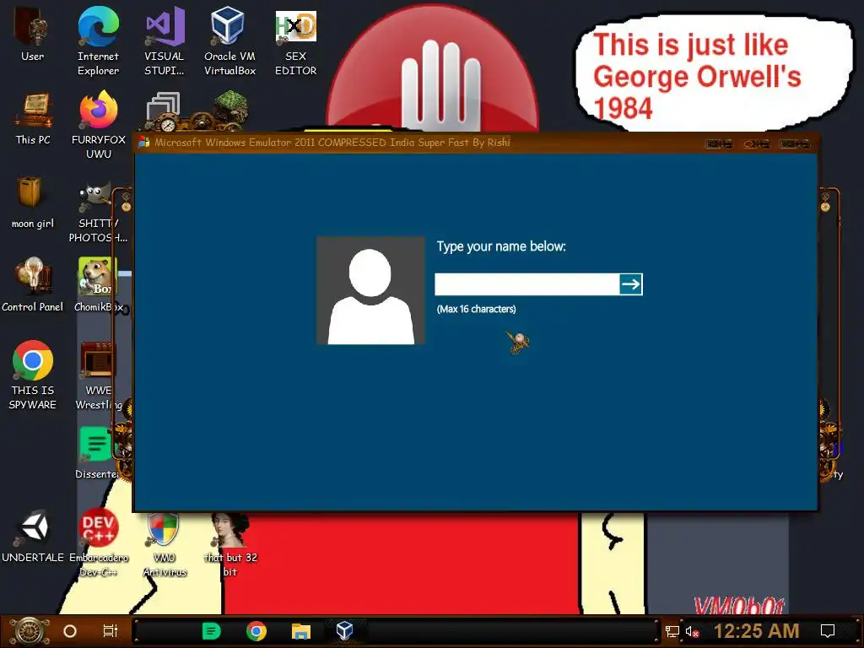Open Embarcadero Dev-C++ desktop shortcut
Image resolution: width=864 pixels, height=648 pixels.
point(98,543)
